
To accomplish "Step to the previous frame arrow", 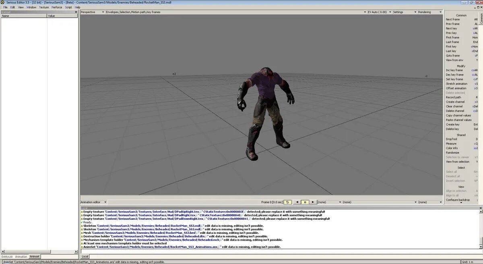I will point(297,202).
